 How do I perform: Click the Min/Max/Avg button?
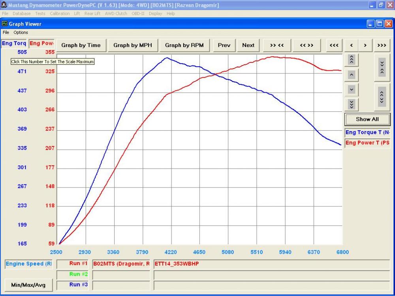[28, 285]
